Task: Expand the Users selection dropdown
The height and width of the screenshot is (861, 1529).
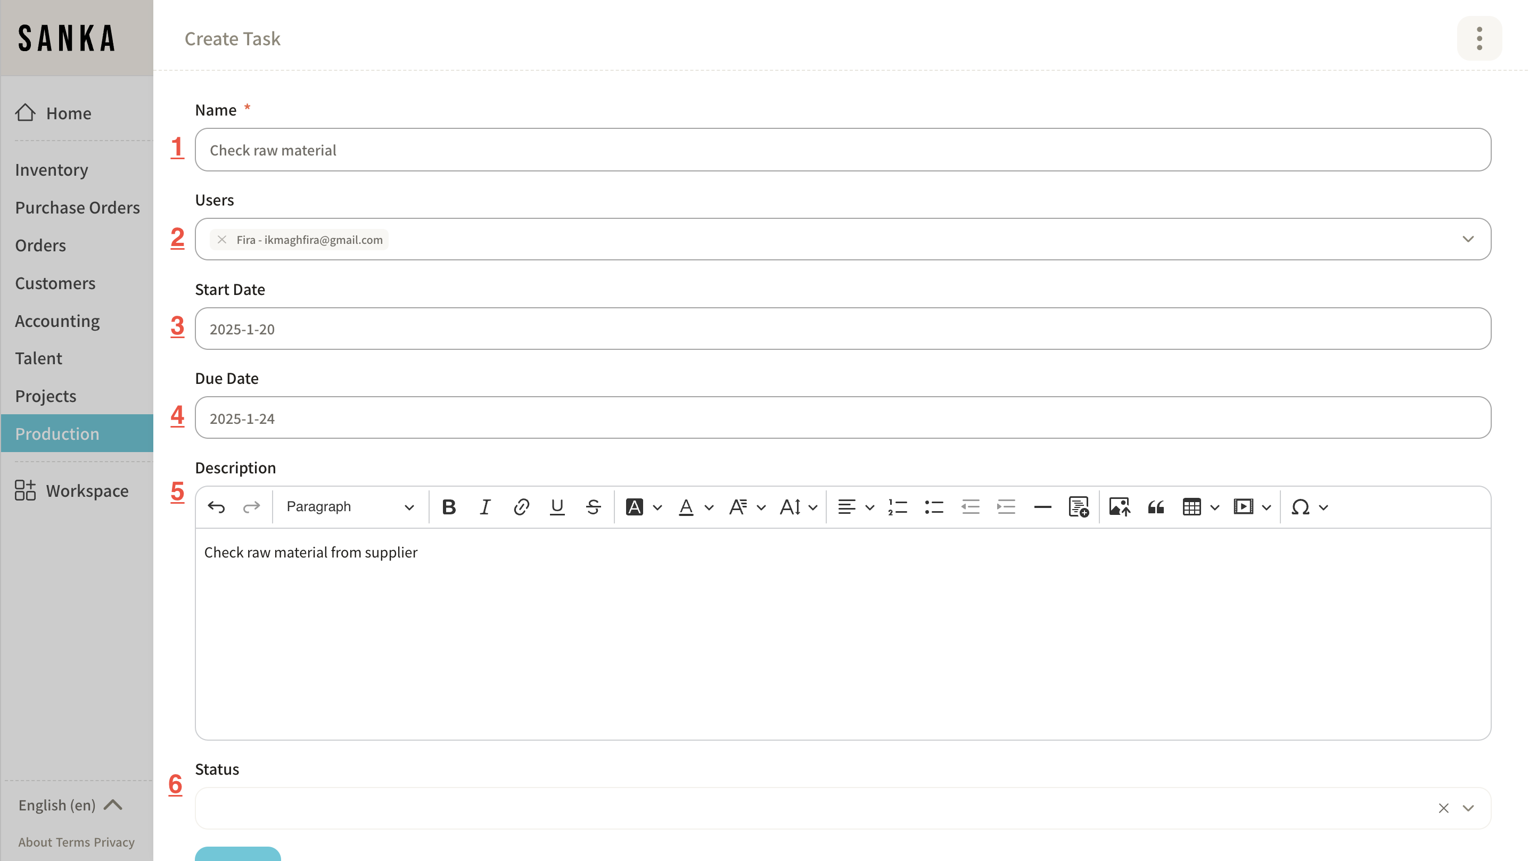Action: click(1468, 239)
